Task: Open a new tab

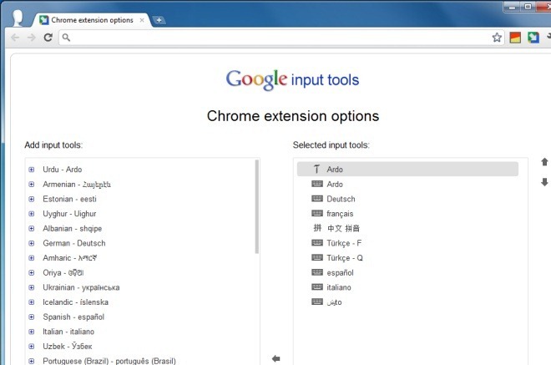Action: click(159, 20)
